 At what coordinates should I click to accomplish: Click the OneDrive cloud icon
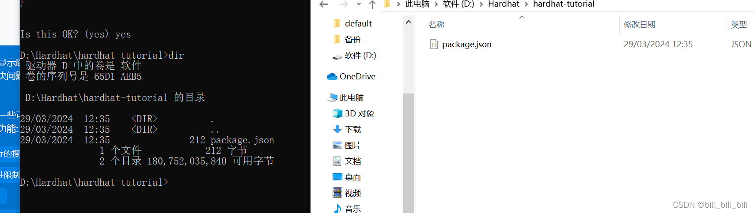tap(332, 76)
